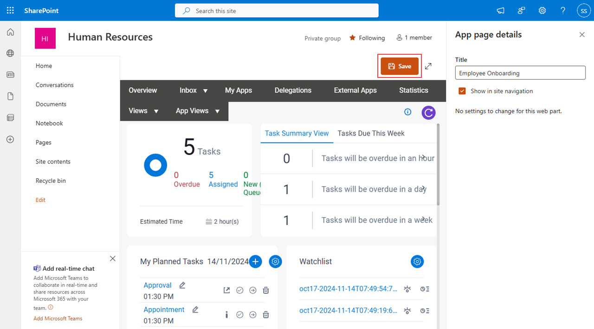Viewport: 594px width, 329px height.
Task: Click the megaphone announcements icon in header
Action: tap(500, 10)
